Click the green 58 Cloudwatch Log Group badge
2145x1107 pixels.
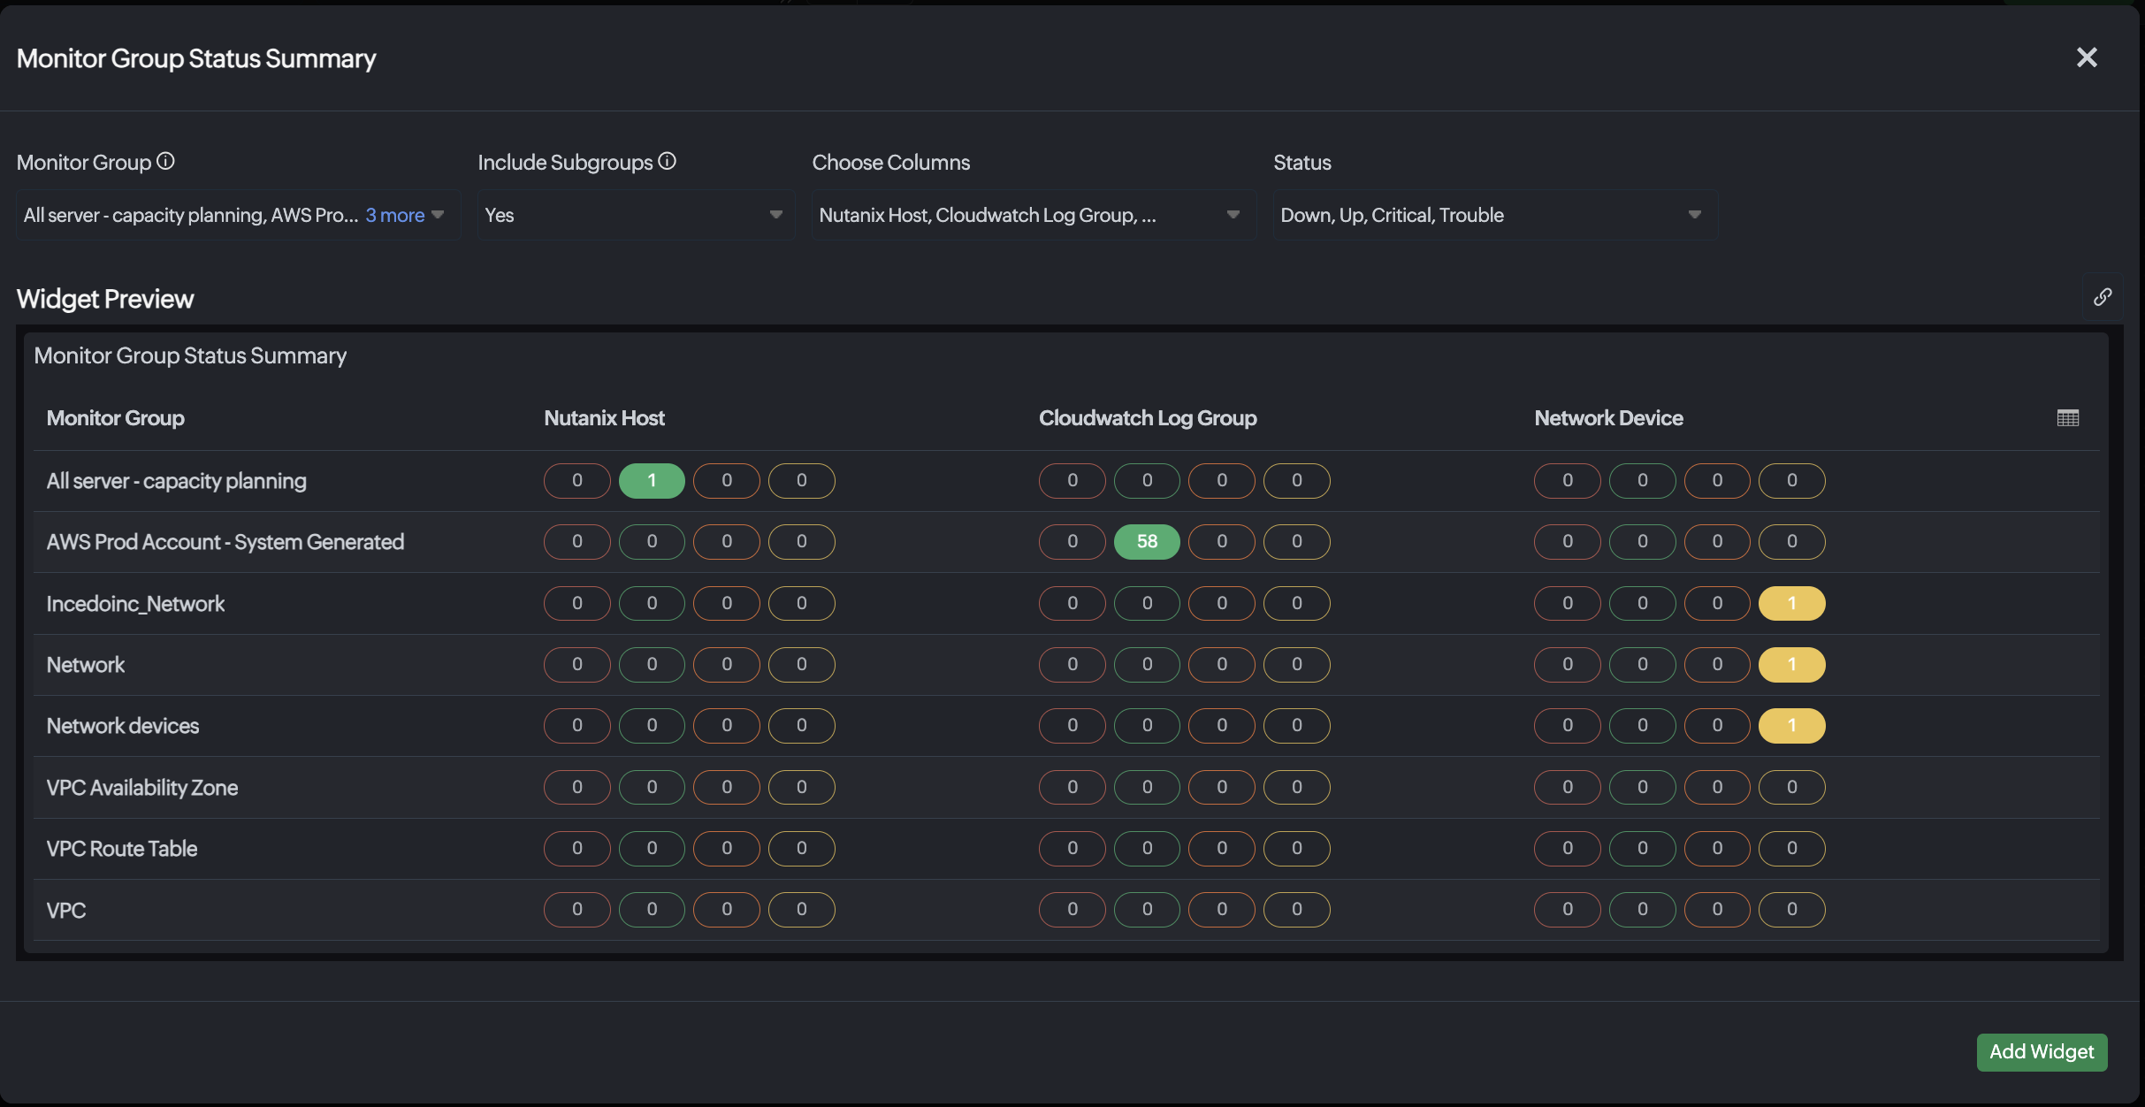coord(1147,541)
